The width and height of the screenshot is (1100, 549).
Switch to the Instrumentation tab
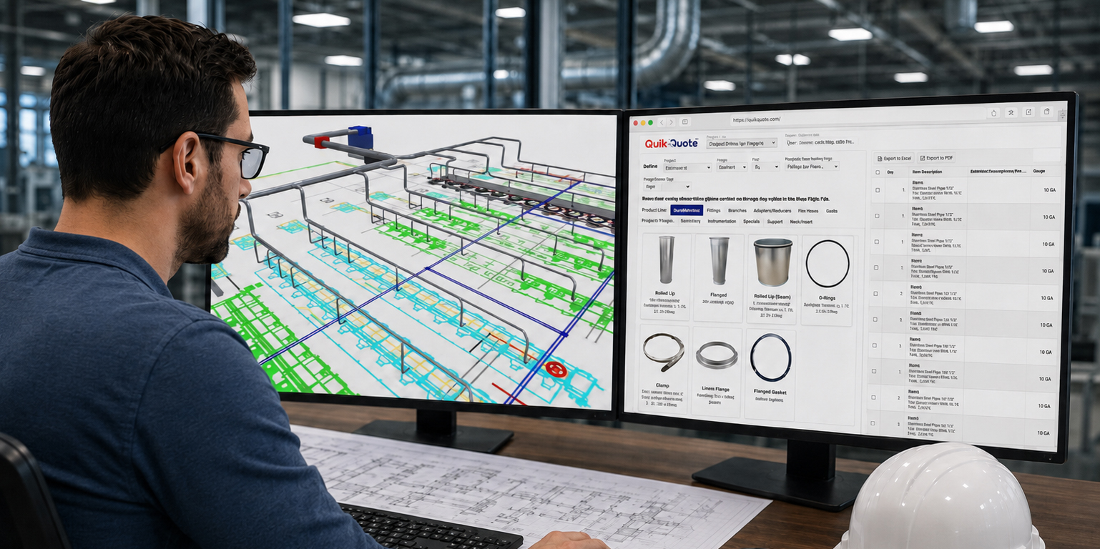722,222
